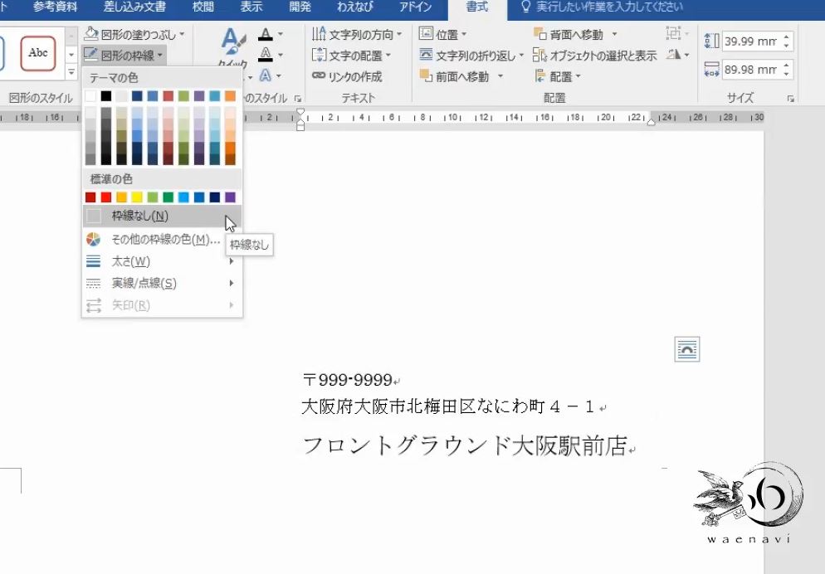Click the right indent marker on ruler
825x574 pixels.
(x=651, y=122)
